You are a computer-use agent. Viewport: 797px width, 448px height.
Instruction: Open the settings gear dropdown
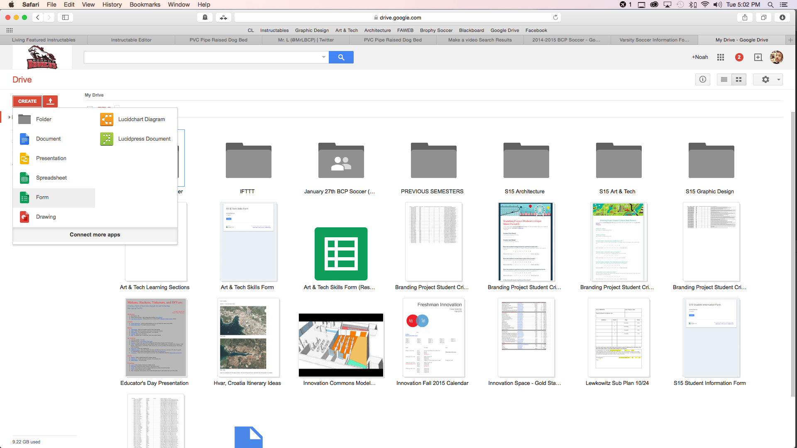(768, 80)
